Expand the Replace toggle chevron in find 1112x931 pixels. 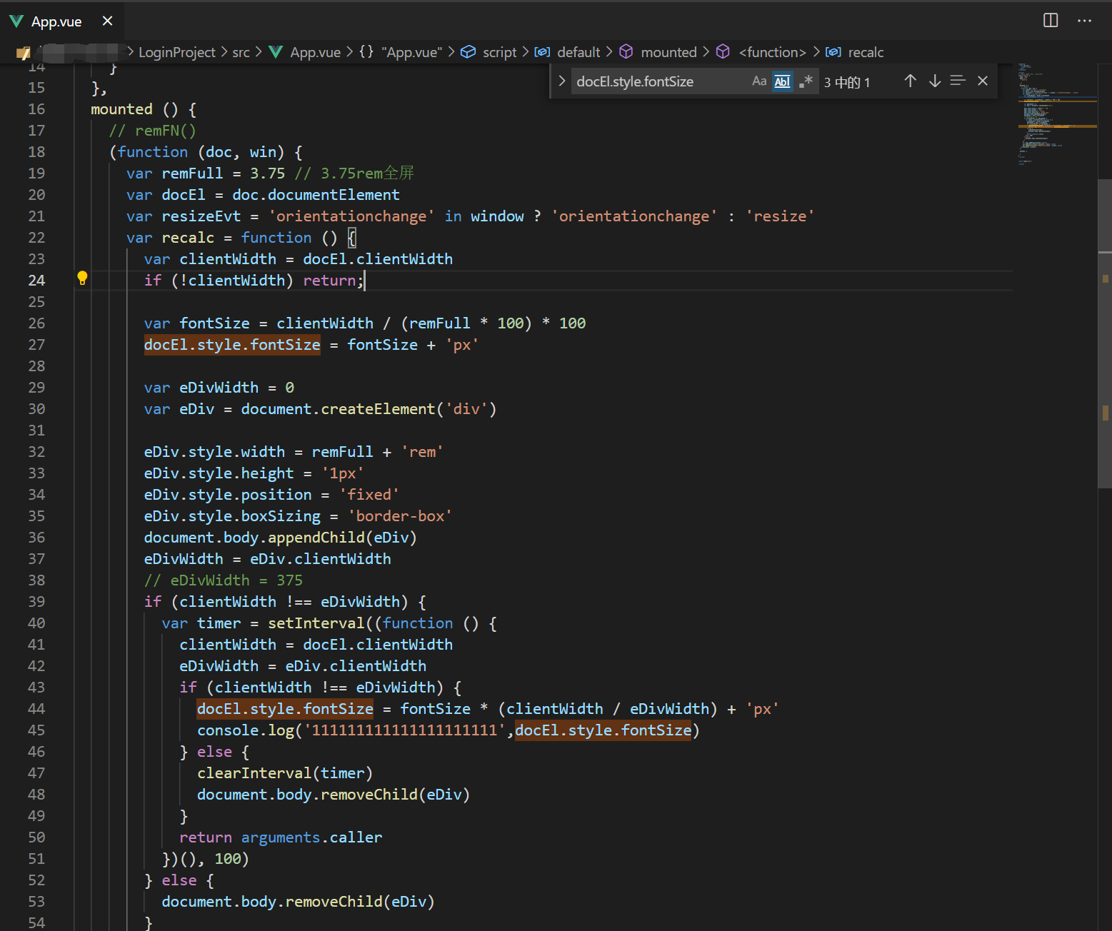click(562, 81)
